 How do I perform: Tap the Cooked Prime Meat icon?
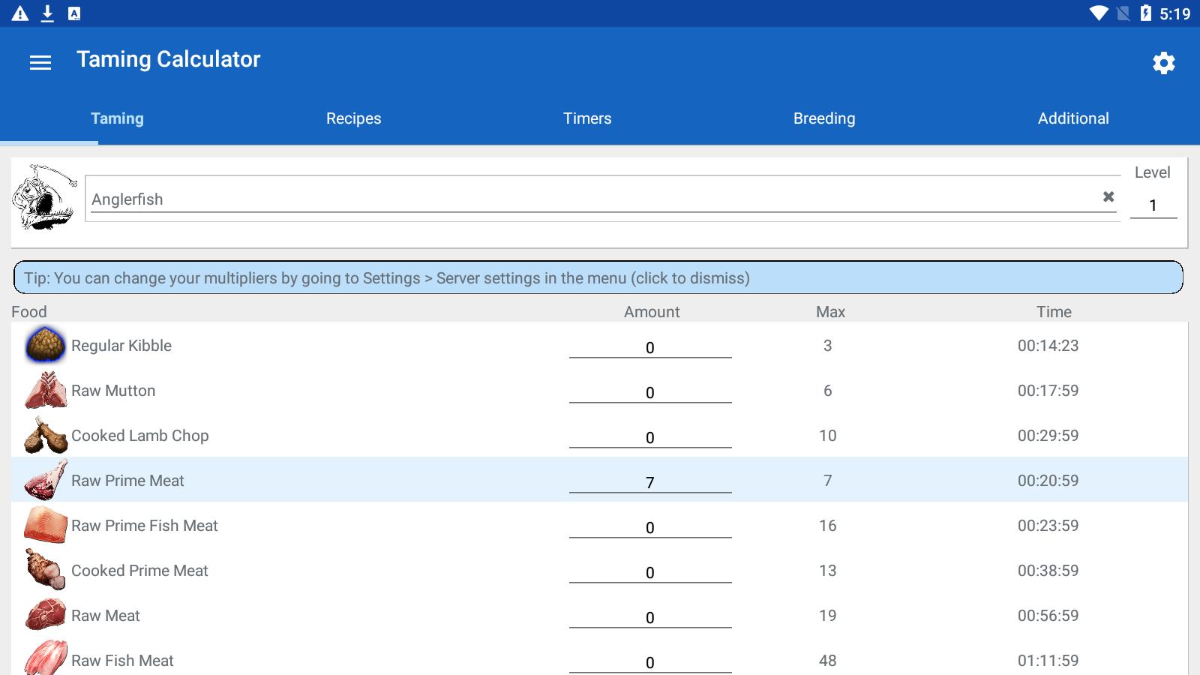[x=45, y=571]
